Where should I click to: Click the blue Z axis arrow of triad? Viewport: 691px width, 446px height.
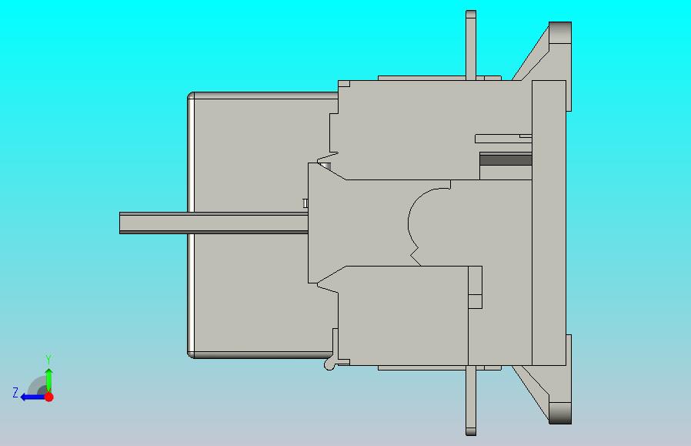(32, 397)
